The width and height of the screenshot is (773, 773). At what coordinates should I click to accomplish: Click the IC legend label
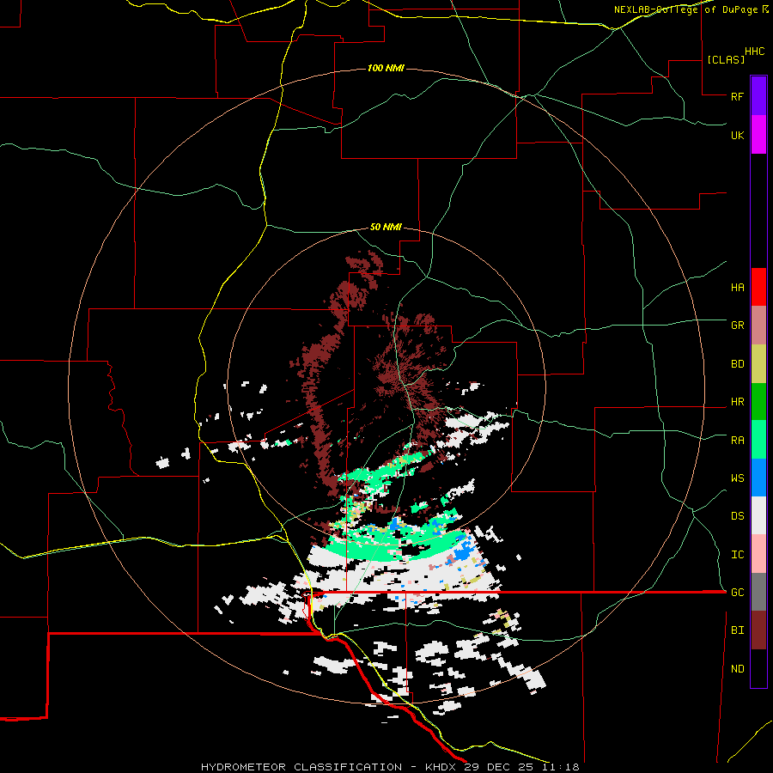[x=737, y=555]
